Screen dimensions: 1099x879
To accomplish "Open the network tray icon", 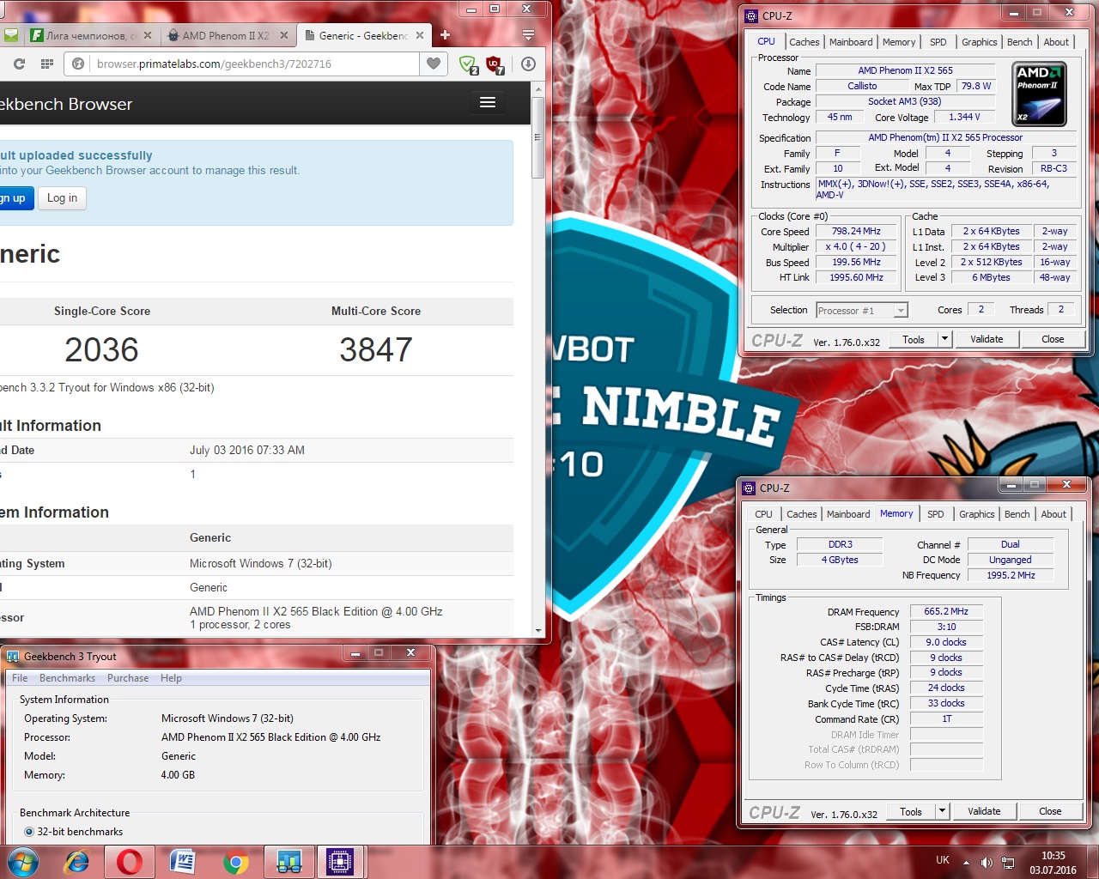I will tap(1008, 863).
